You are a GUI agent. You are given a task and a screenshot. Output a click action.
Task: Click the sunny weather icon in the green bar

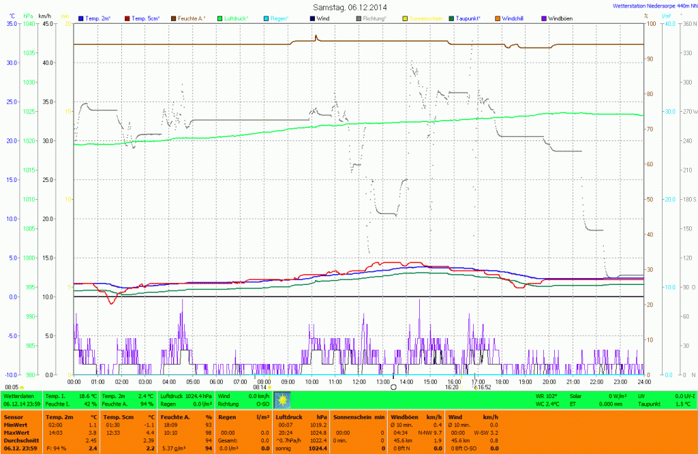point(282,399)
